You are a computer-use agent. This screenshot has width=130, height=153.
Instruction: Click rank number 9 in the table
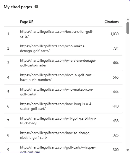[8, 150]
